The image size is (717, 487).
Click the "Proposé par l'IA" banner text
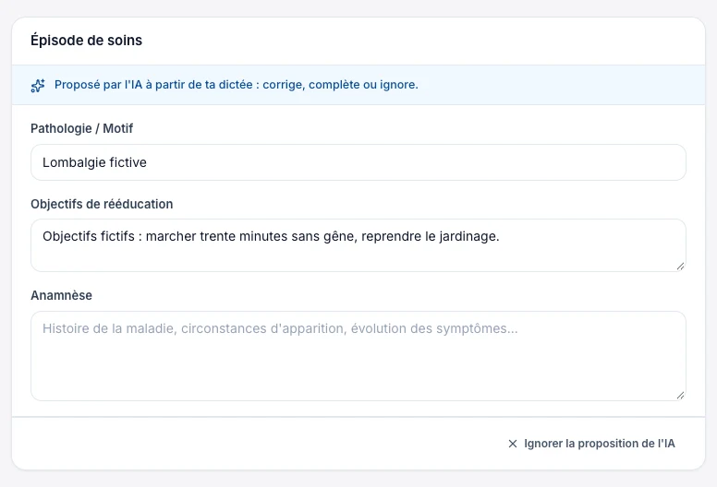point(236,85)
